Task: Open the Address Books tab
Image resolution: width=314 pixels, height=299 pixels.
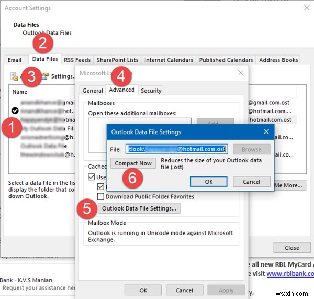Action: (278, 60)
